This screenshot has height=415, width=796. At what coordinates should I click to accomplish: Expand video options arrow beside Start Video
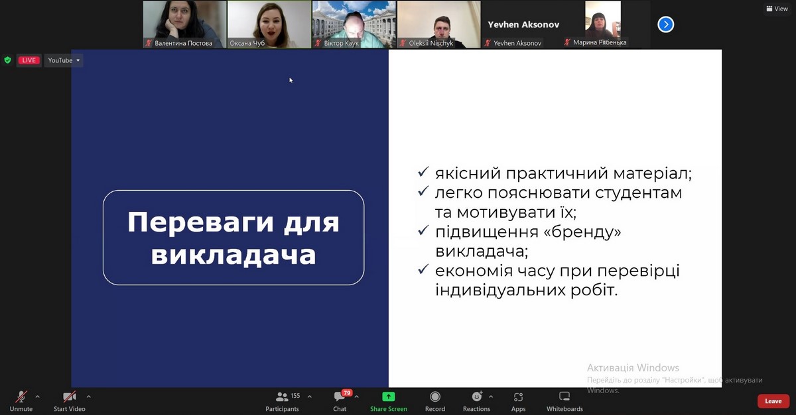[88, 396]
